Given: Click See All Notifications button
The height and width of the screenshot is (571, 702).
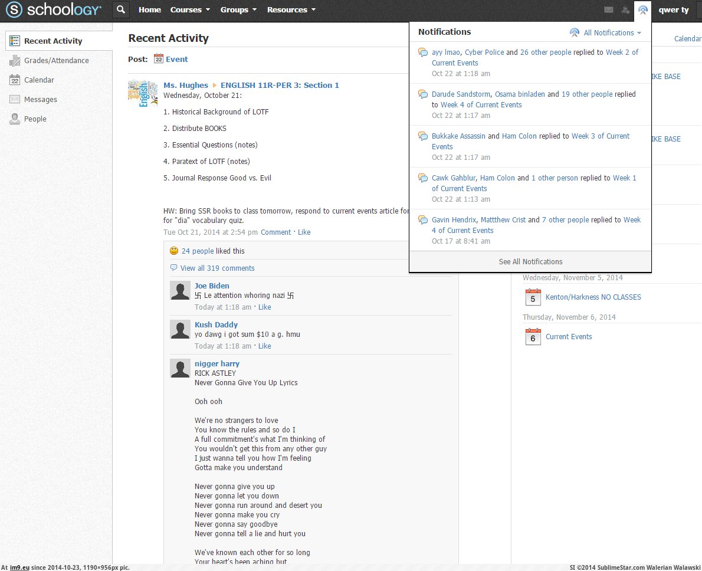Looking at the screenshot, I should [530, 261].
